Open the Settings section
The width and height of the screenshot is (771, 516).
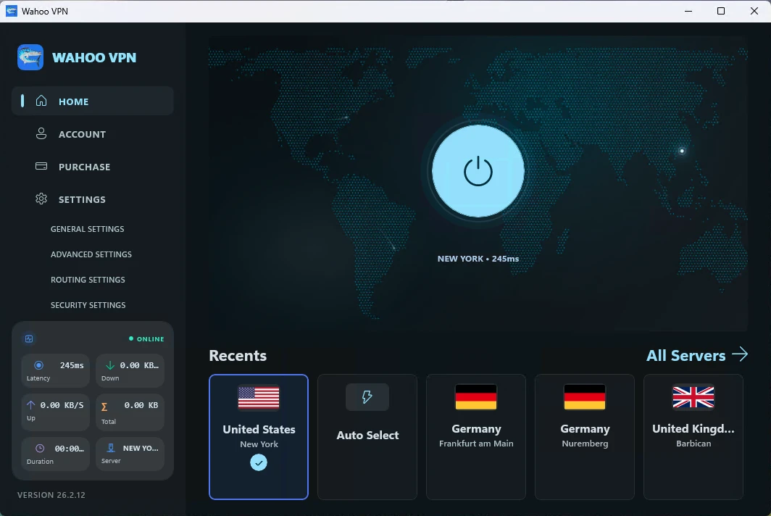(93, 199)
